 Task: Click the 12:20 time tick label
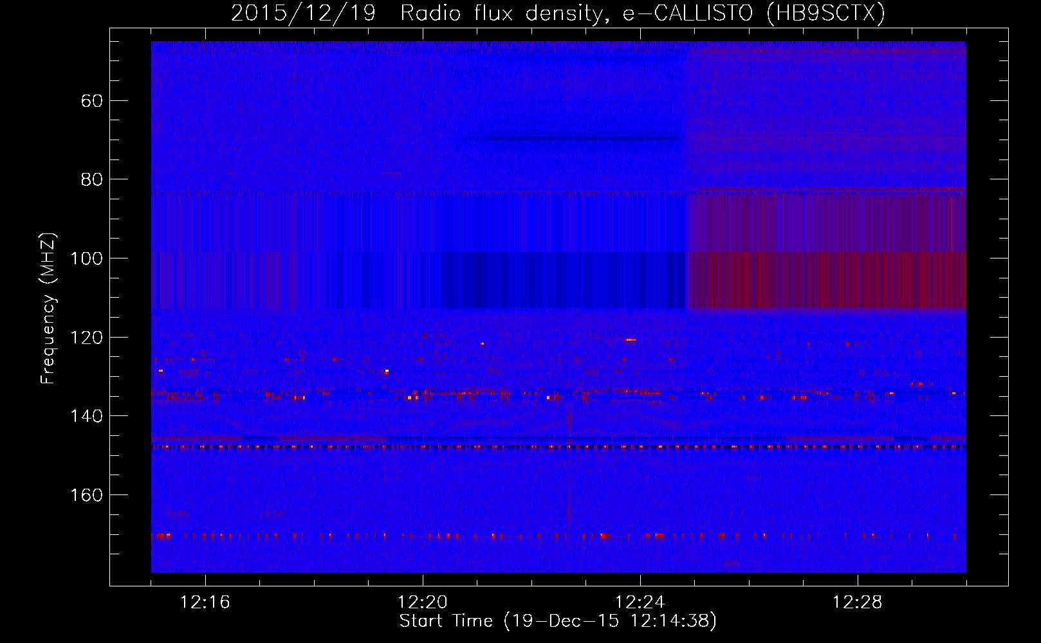[423, 602]
